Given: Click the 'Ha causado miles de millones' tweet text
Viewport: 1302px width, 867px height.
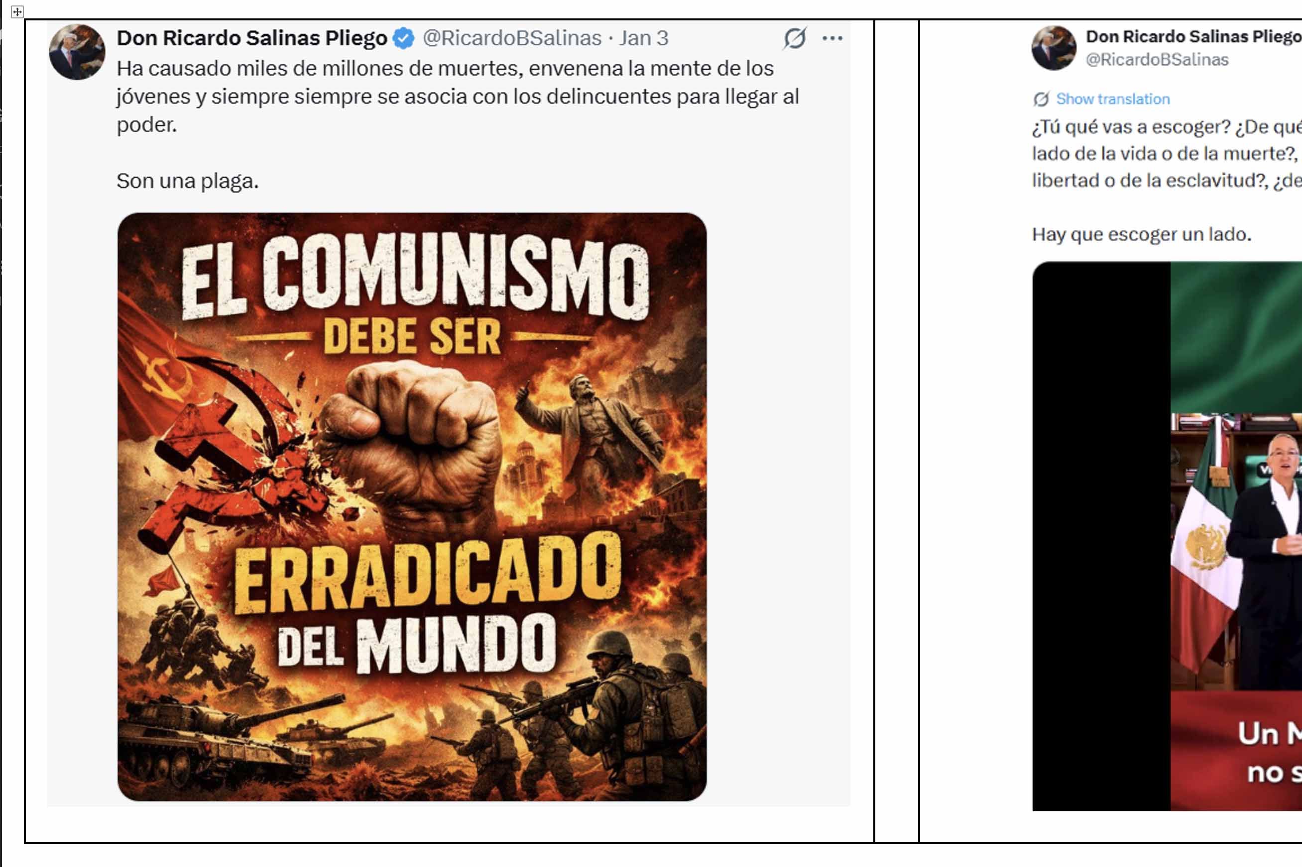Looking at the screenshot, I should 458,97.
